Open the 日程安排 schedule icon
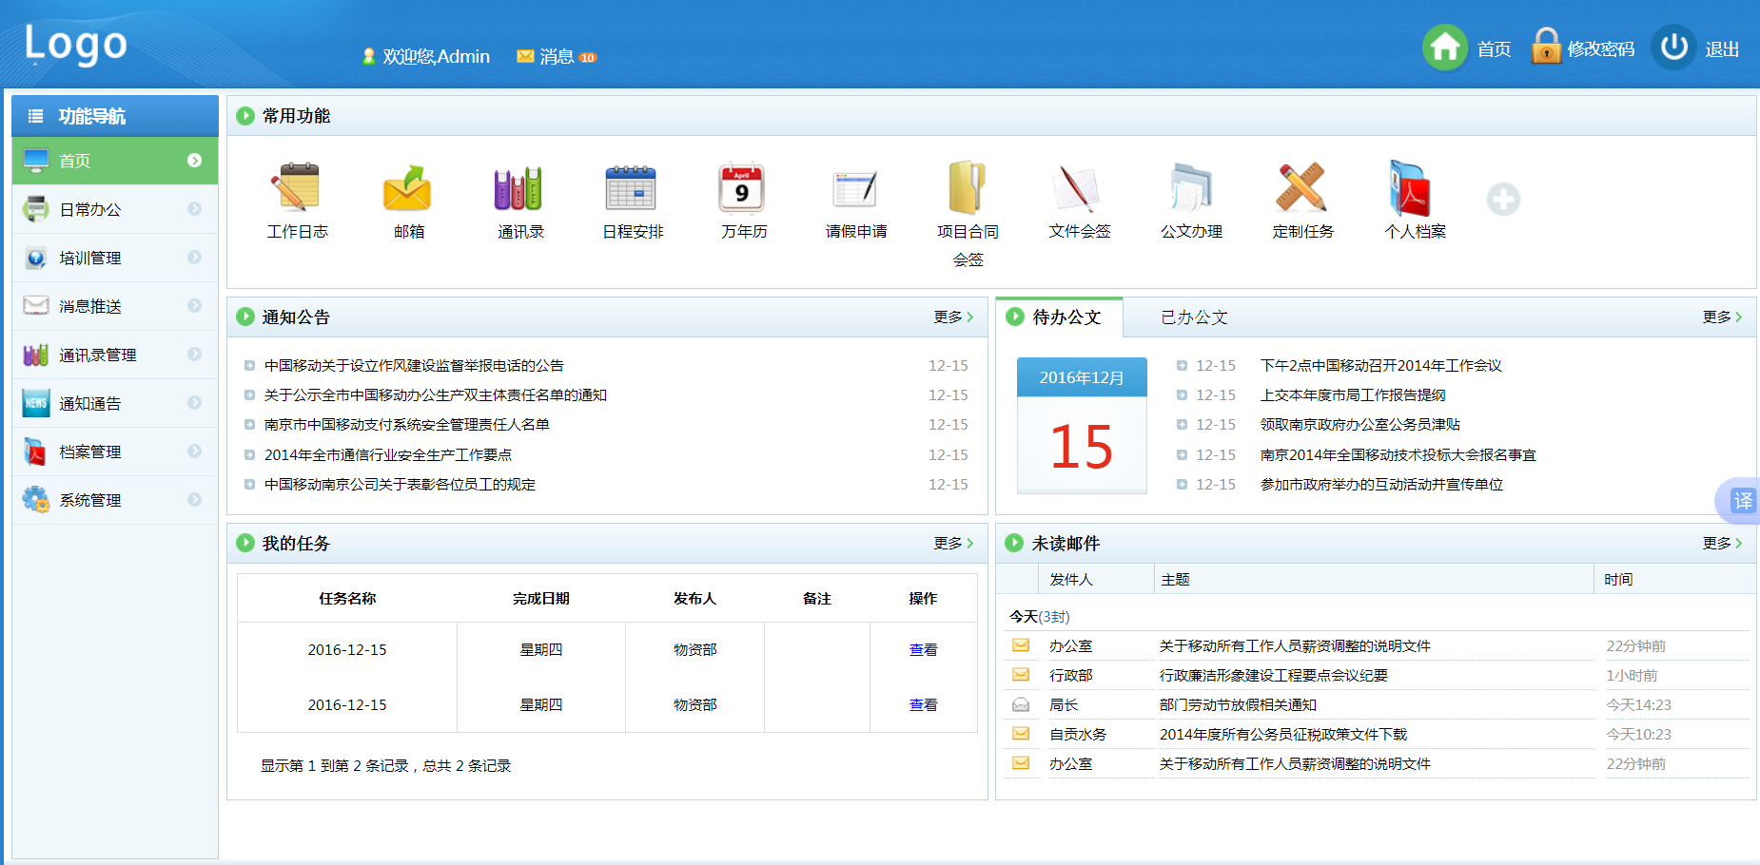Screen dimensions: 1760x865 632,187
